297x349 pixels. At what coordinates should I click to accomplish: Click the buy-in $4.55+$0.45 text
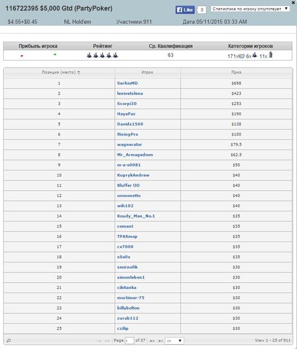23,22
